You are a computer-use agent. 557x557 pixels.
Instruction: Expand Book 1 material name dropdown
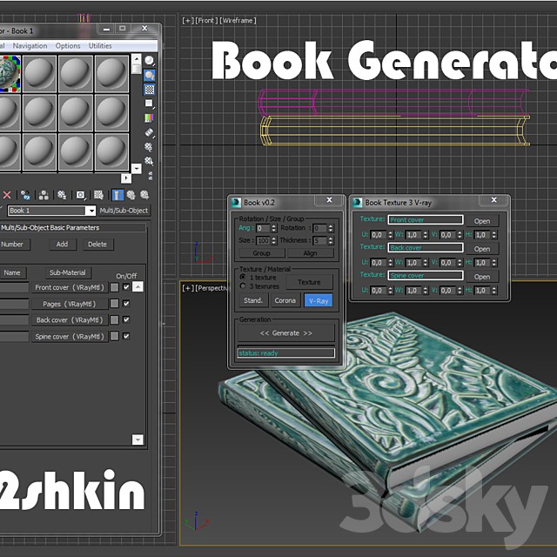point(91,211)
